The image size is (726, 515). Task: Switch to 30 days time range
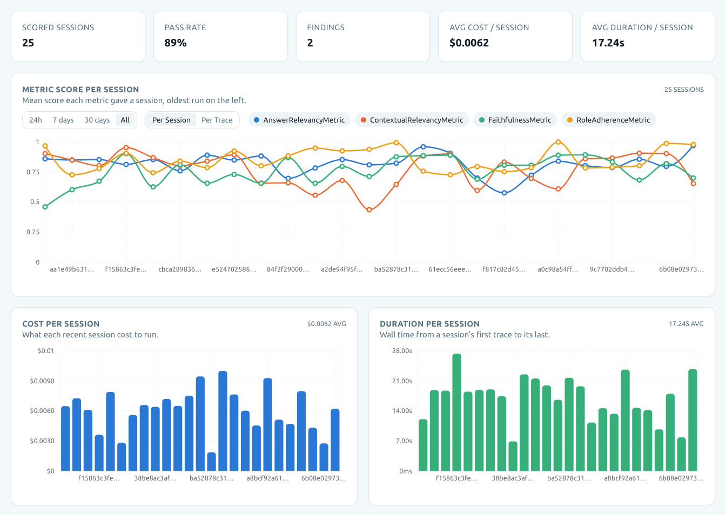[97, 120]
